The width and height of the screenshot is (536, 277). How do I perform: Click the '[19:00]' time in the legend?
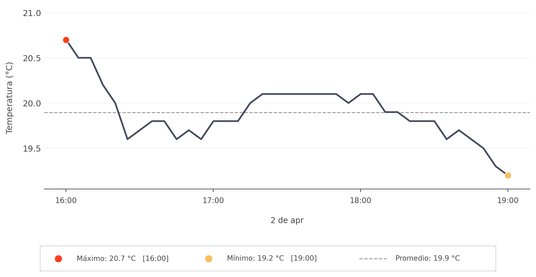(x=304, y=258)
